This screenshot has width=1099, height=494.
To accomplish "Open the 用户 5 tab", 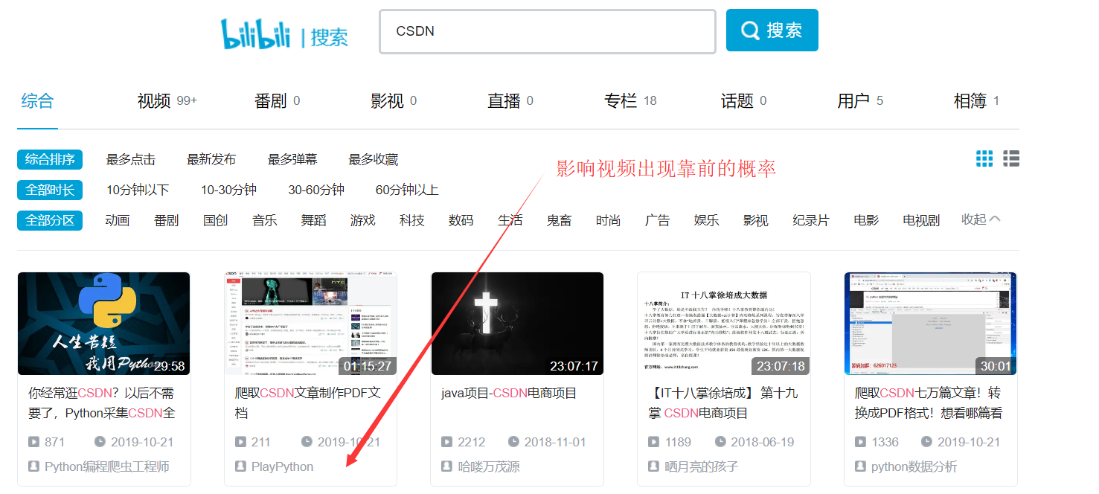I will (860, 100).
